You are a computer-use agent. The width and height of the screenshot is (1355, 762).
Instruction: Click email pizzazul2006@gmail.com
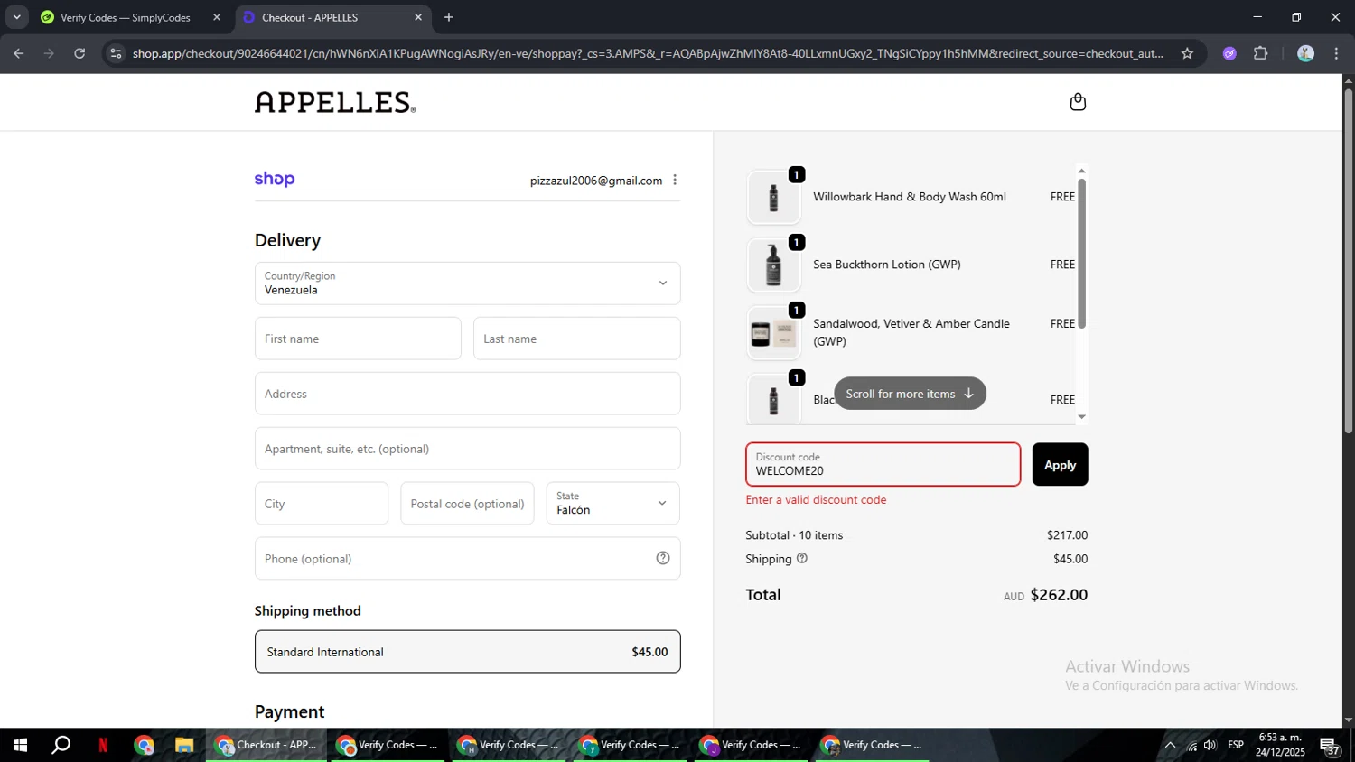coord(596,181)
